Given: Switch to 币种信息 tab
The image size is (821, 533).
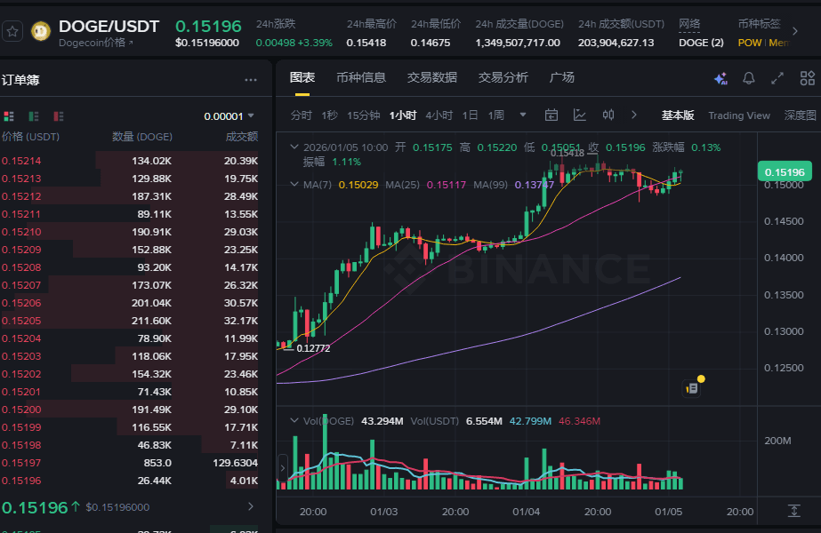Looking at the screenshot, I should 361,78.
